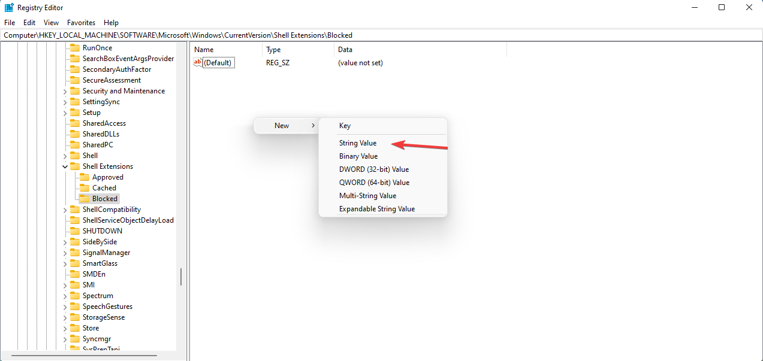Expand the SideBySide tree node
763x361 pixels.
65,242
